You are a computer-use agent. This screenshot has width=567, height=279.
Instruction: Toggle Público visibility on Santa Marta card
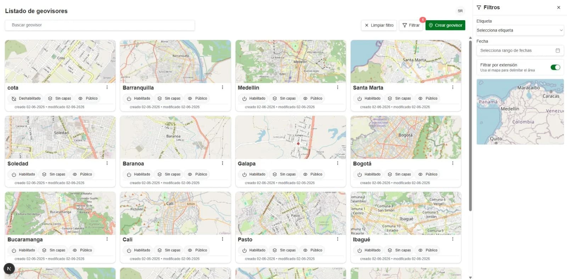point(428,99)
